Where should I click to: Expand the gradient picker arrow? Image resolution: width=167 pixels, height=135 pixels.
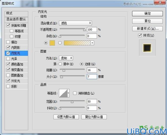tap(92, 43)
